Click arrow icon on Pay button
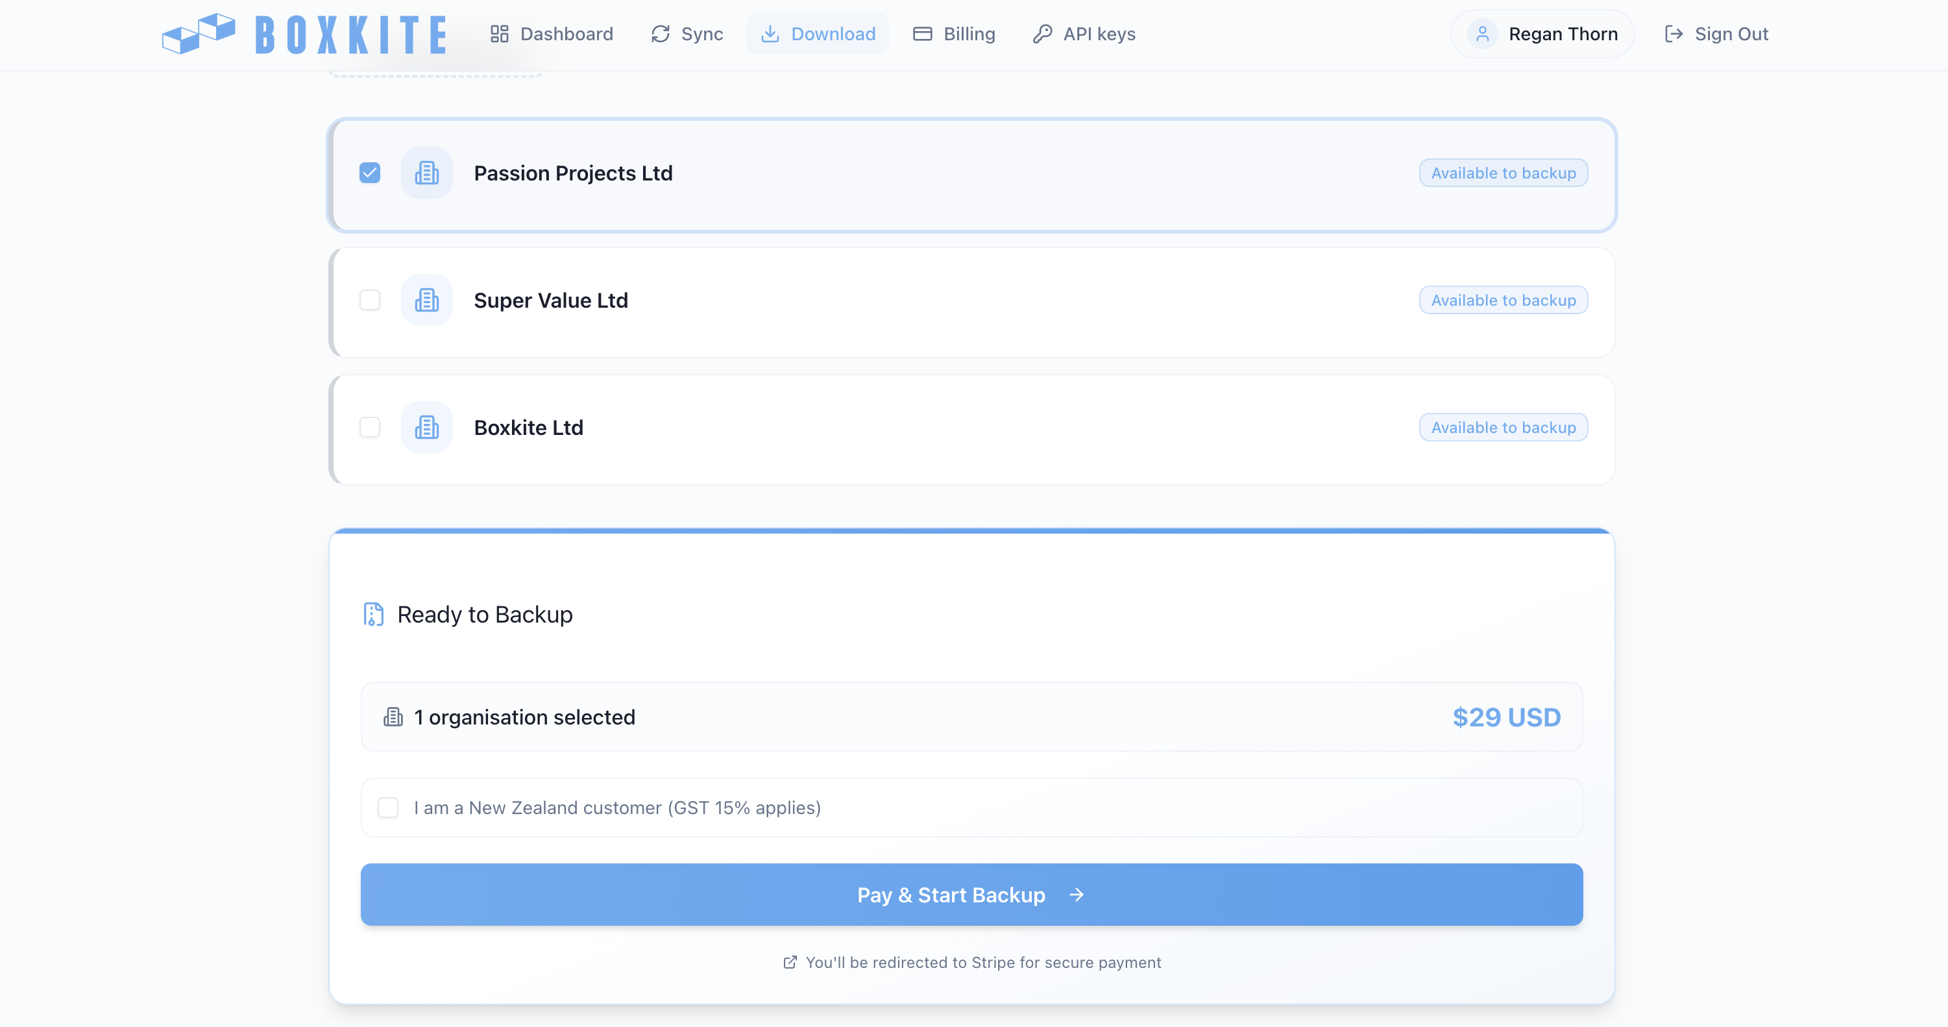 (x=1077, y=895)
